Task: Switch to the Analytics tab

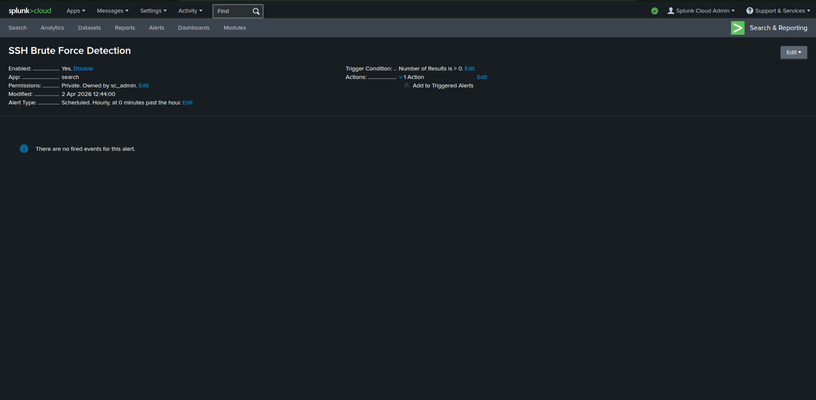Action: pos(52,28)
